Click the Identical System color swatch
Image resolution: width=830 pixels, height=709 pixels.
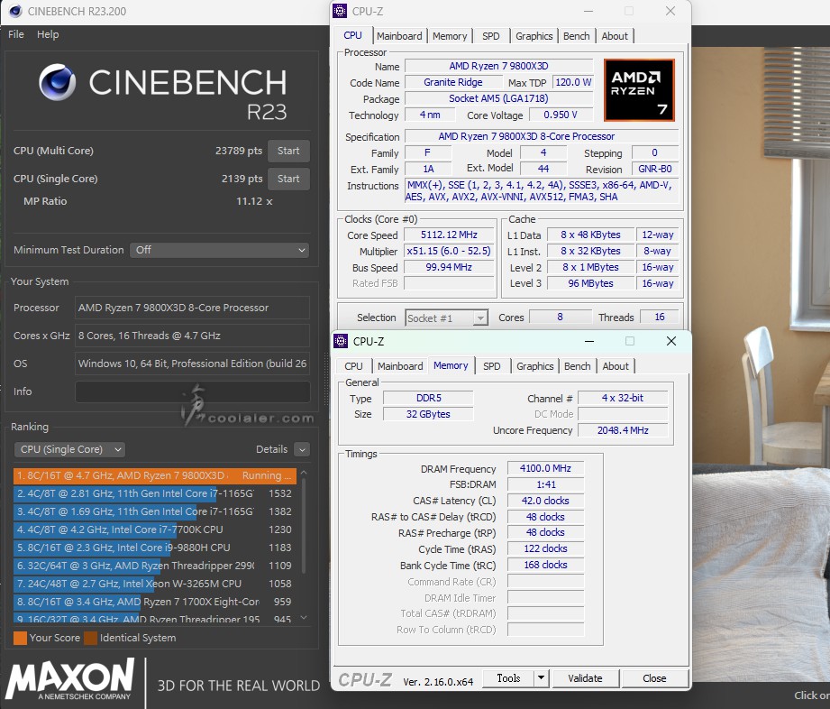tap(90, 638)
